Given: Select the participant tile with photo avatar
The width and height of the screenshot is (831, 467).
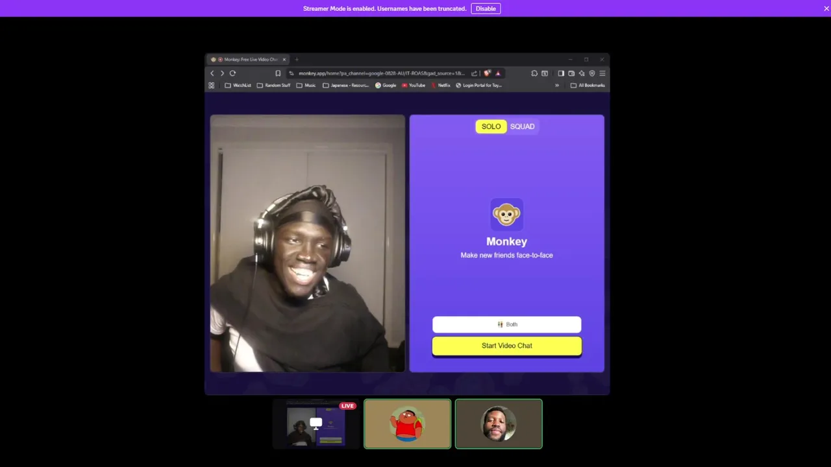Looking at the screenshot, I should pyautogui.click(x=499, y=424).
